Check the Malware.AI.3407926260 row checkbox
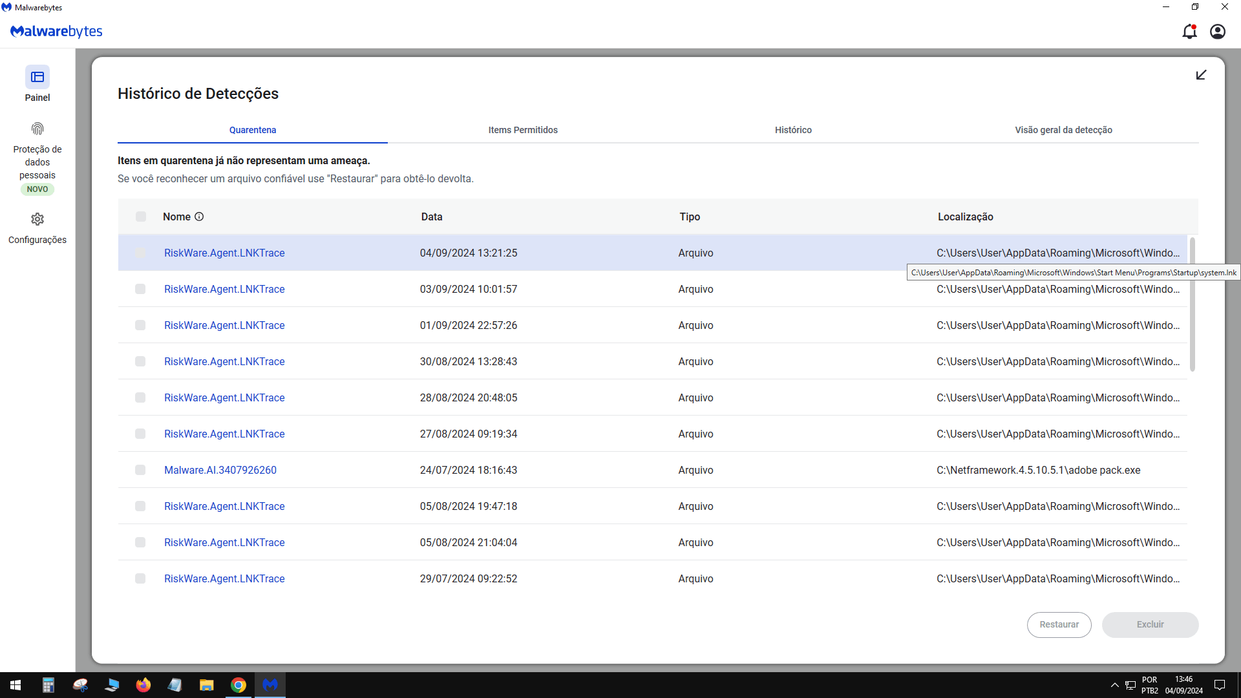The width and height of the screenshot is (1241, 698). [140, 470]
